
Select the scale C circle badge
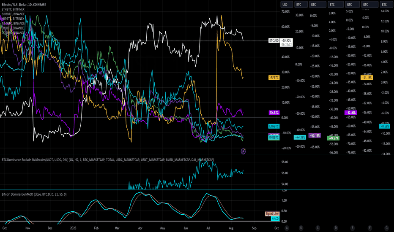click(x=317, y=228)
